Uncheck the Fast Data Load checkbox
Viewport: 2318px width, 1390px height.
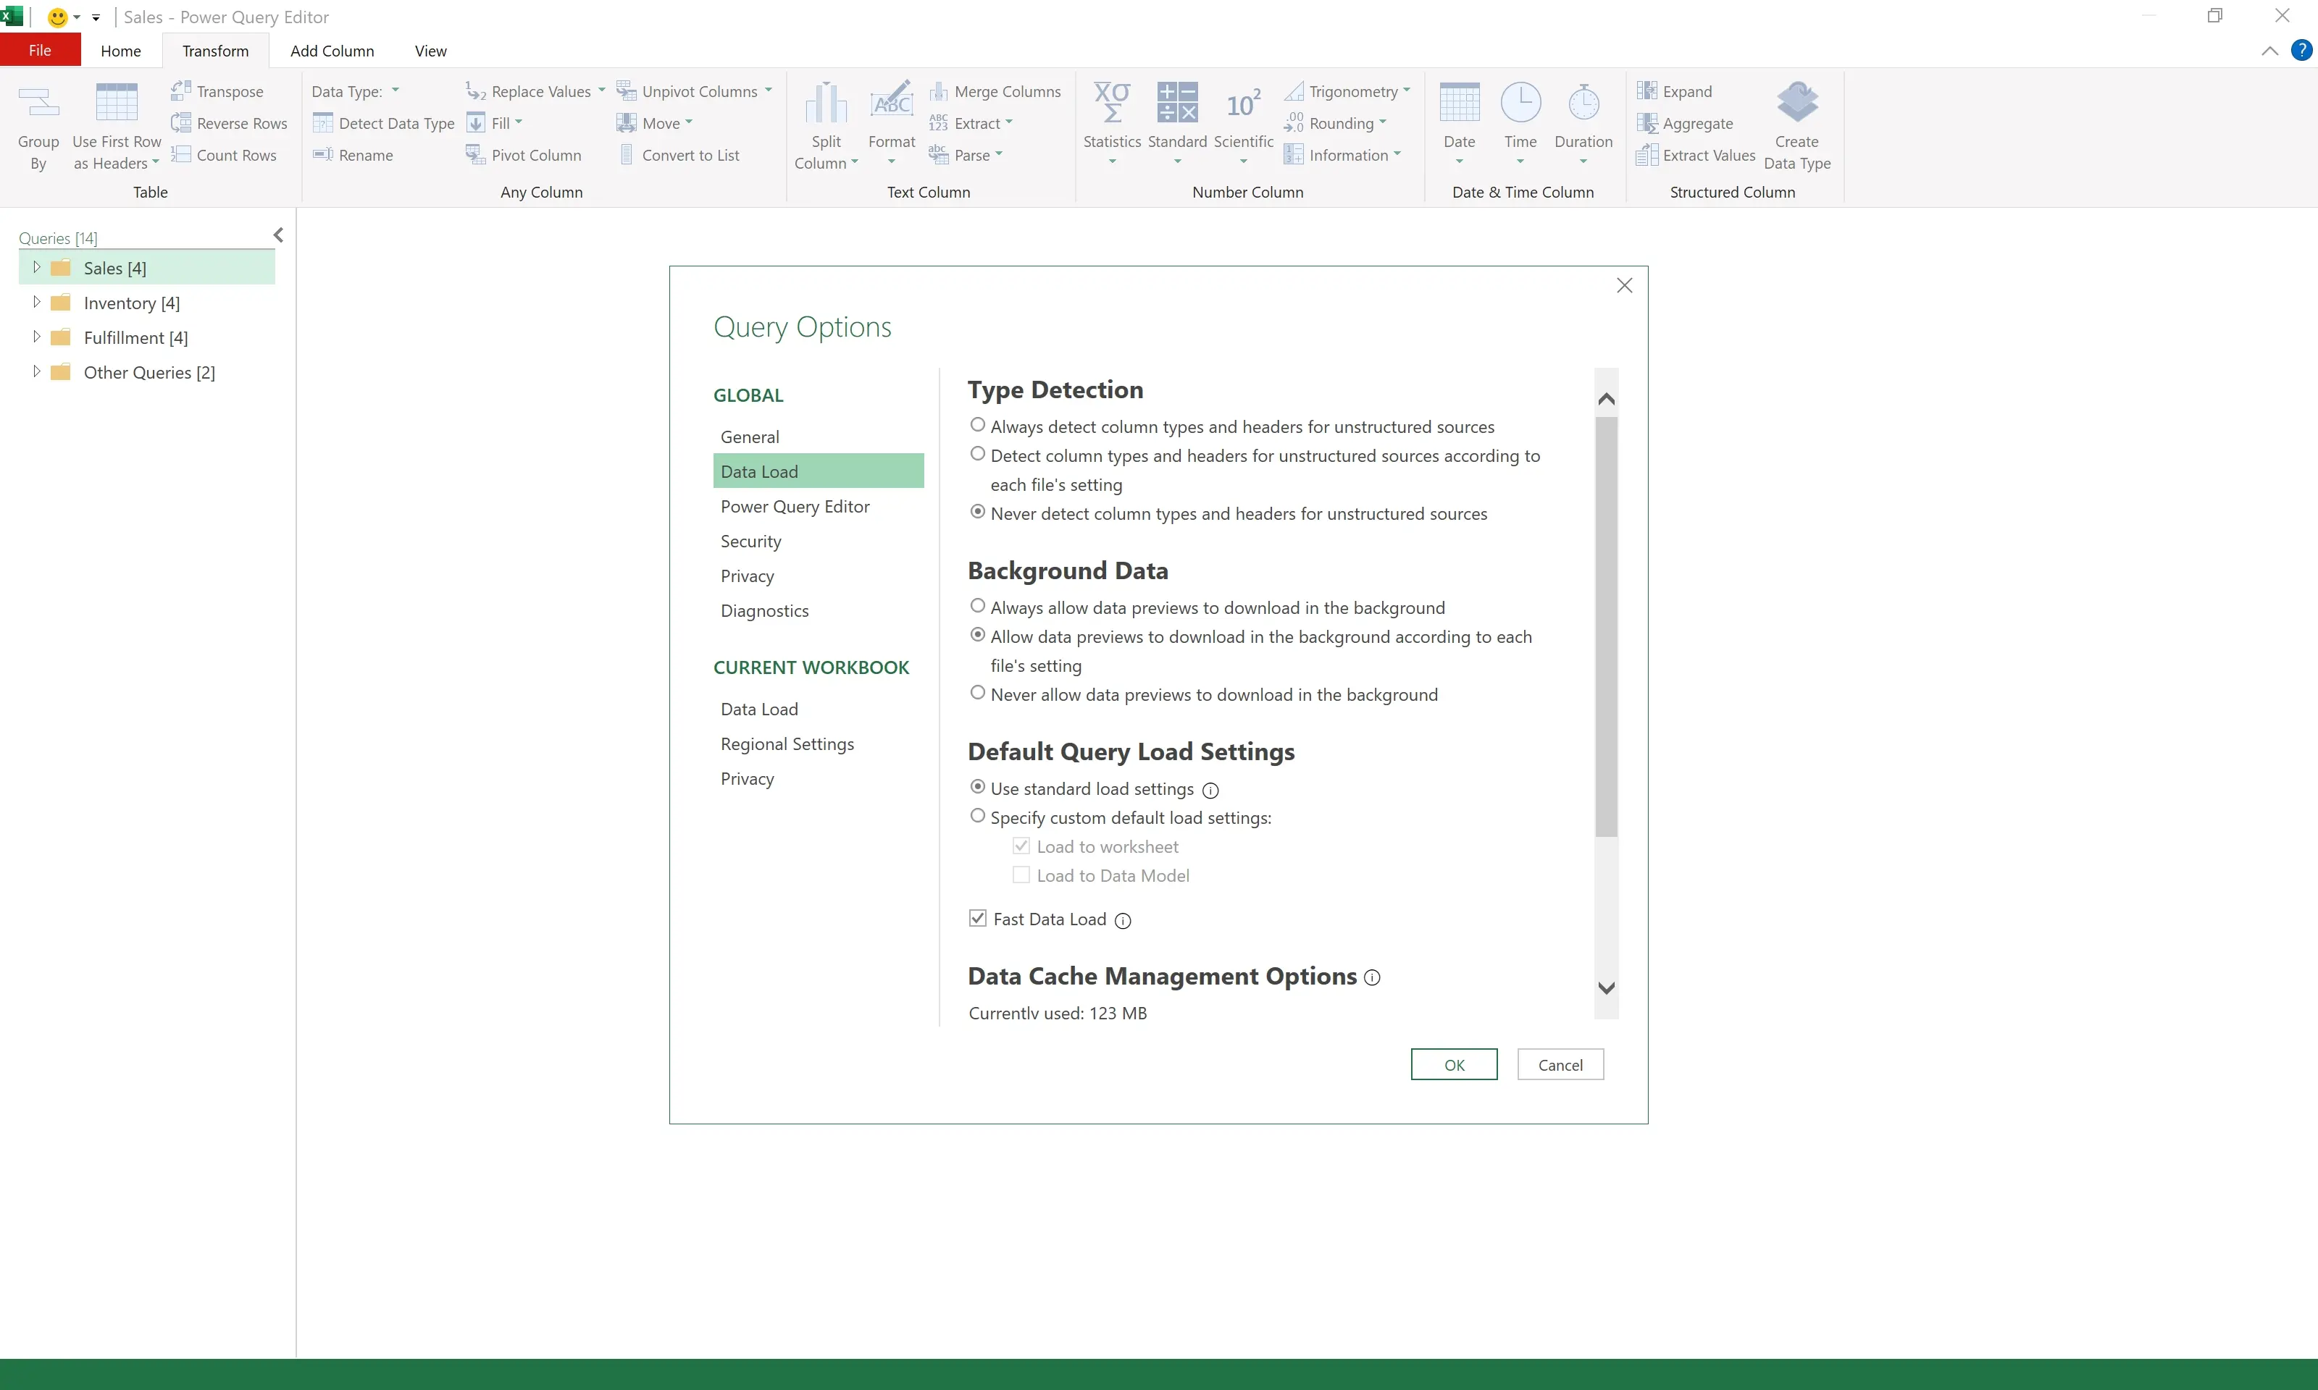977,919
